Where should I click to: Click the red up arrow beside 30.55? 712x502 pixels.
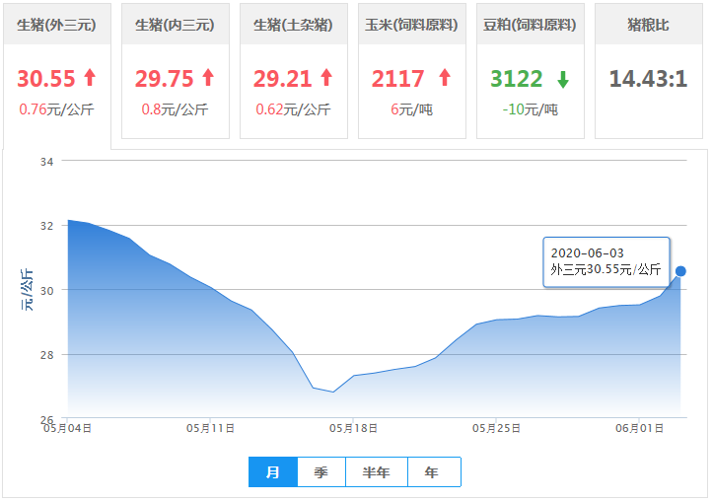pyautogui.click(x=90, y=78)
